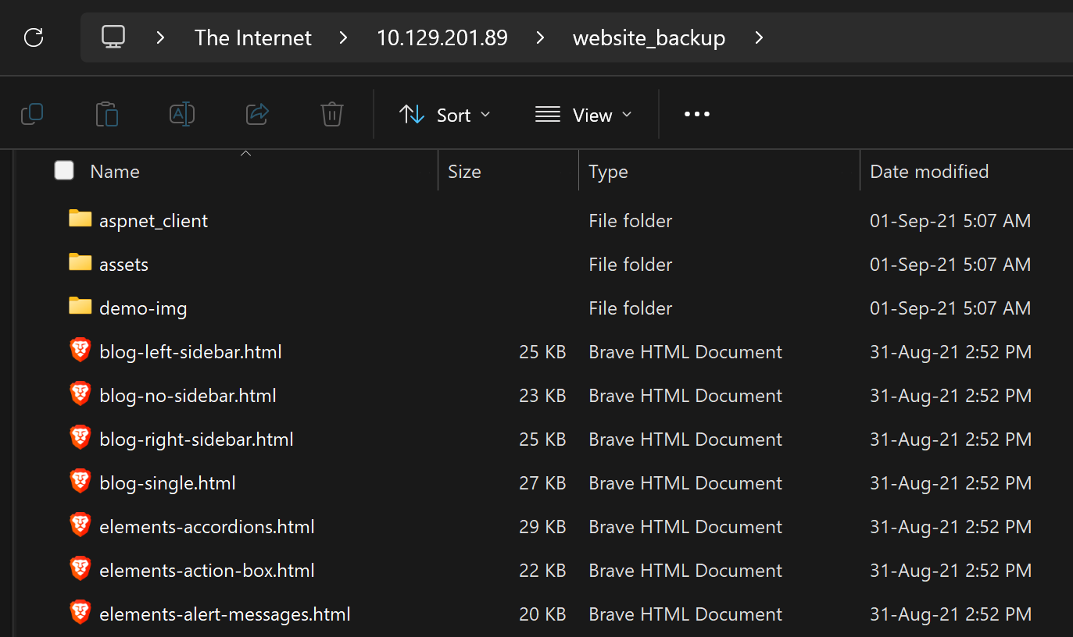
Task: Open the Sort dropdown
Action: pyautogui.click(x=445, y=115)
